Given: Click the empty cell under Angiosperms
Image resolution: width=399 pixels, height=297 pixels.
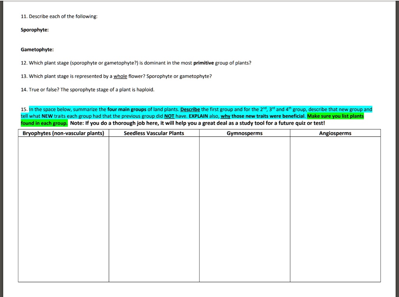Looking at the screenshot, I should click(335, 209).
